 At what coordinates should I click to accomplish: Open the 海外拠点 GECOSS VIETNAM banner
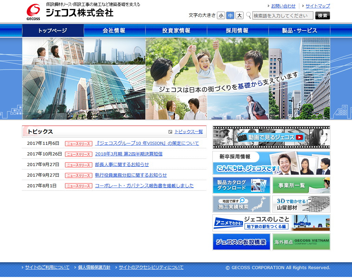(x=301, y=242)
